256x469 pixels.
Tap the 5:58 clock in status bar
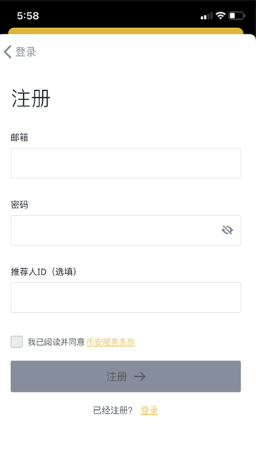[28, 15]
